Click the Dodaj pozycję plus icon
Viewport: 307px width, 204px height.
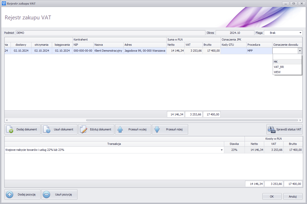10,194
